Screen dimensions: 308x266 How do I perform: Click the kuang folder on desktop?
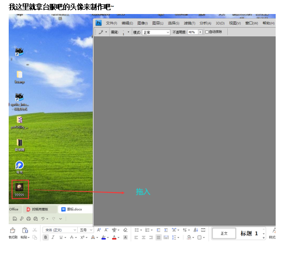(x=19, y=75)
